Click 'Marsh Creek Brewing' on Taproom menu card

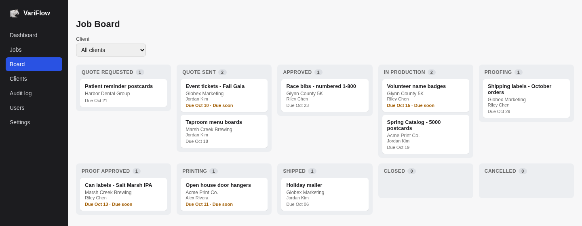tap(209, 130)
